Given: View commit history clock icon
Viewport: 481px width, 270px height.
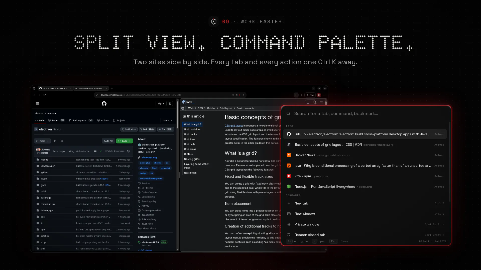Looking at the screenshot, I should [128, 151].
